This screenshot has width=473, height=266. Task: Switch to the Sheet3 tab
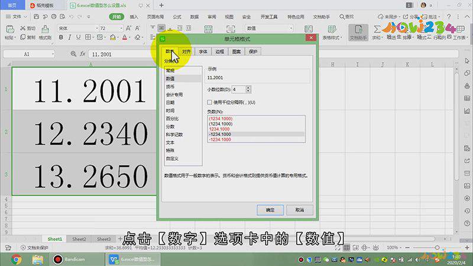click(x=104, y=239)
